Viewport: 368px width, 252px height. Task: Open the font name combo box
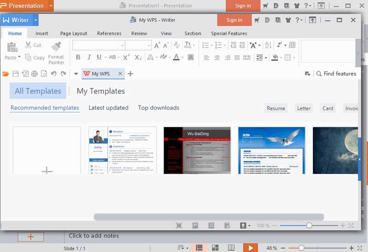(98, 45)
